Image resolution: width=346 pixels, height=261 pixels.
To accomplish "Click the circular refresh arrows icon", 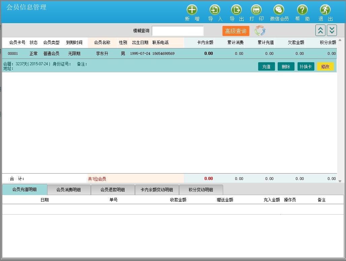I will pos(260,31).
